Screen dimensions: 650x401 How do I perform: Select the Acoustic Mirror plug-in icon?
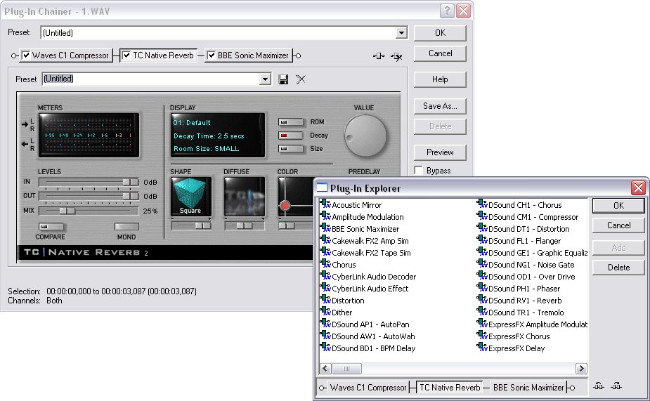[325, 204]
